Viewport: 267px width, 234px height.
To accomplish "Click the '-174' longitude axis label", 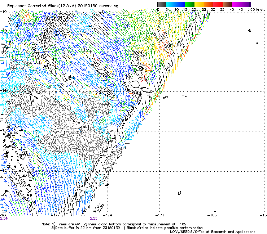I will (108, 215).
